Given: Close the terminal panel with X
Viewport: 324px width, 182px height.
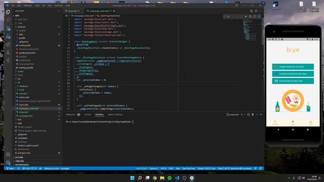Looking at the screenshot, I should point(261,115).
